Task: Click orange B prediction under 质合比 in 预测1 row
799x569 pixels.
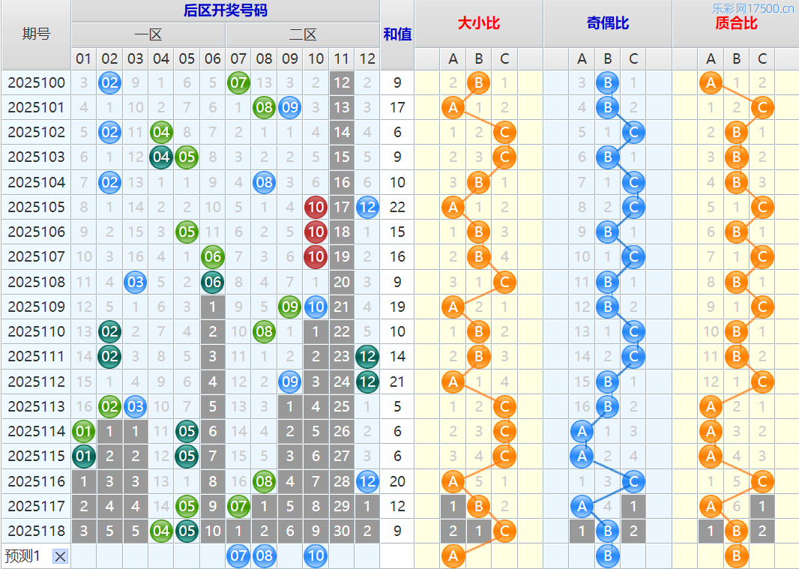Action: coord(737,556)
